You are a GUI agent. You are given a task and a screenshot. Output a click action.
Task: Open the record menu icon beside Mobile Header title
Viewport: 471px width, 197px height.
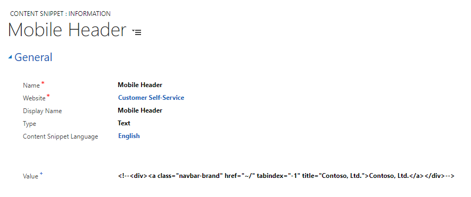click(x=137, y=32)
